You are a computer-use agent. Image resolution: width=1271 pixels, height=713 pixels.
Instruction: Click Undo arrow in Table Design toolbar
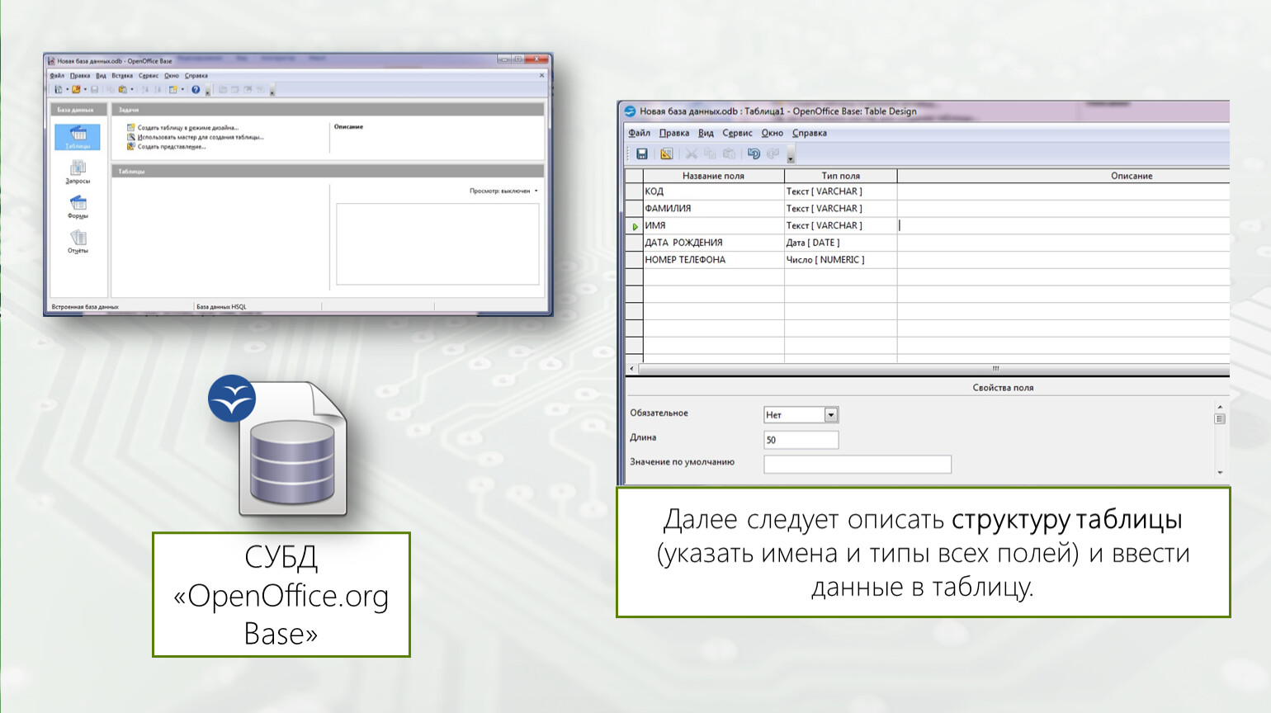(754, 153)
